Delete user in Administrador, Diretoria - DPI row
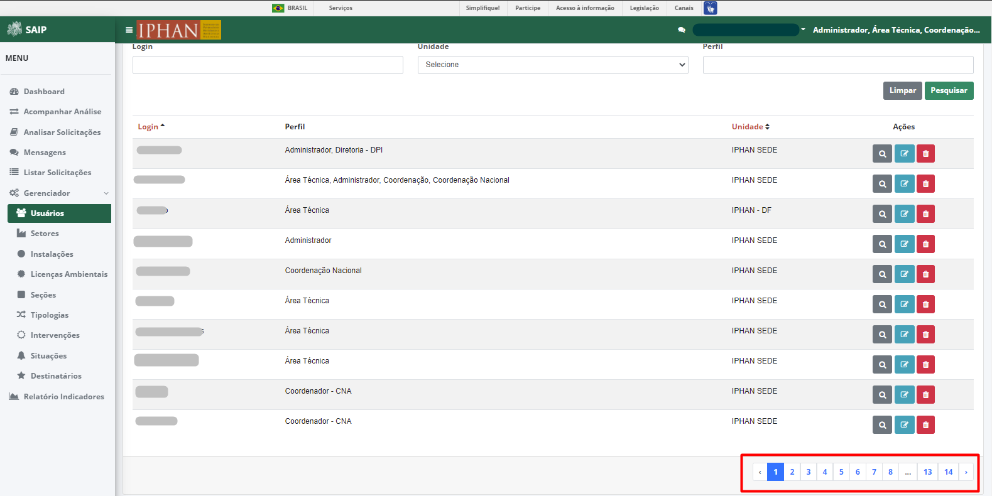This screenshot has height=496, width=992. click(x=925, y=154)
